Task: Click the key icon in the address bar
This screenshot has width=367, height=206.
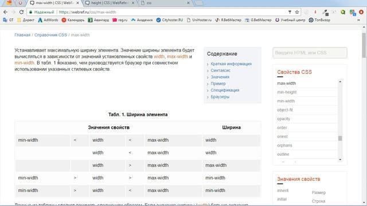Action: pos(290,12)
